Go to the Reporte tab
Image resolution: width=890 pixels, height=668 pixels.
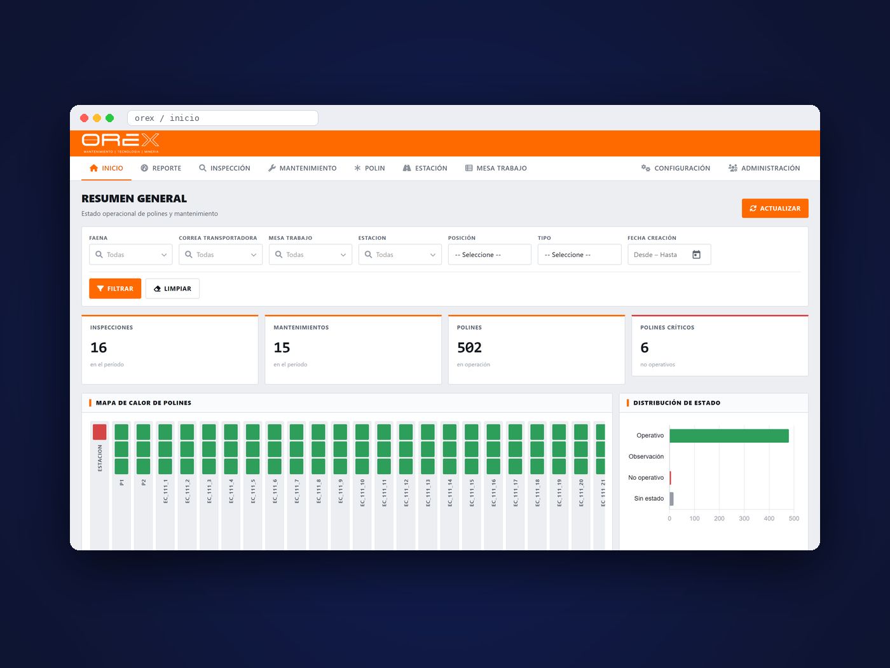(x=161, y=168)
